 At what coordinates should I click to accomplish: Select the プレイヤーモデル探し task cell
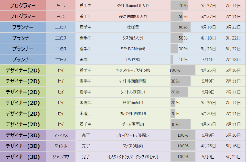tap(132, 135)
